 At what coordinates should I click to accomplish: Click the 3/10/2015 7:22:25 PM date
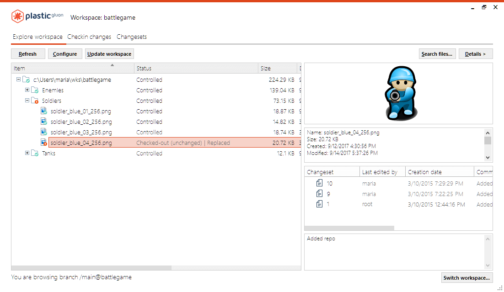(x=435, y=194)
